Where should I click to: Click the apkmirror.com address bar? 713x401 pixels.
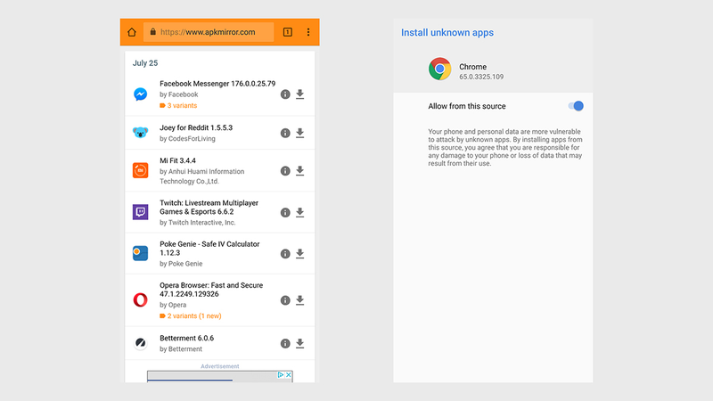pyautogui.click(x=209, y=32)
